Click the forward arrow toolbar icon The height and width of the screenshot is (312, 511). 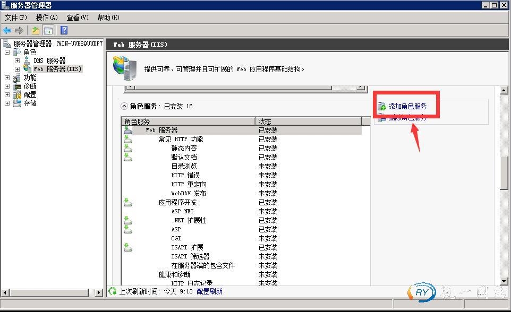[19, 30]
